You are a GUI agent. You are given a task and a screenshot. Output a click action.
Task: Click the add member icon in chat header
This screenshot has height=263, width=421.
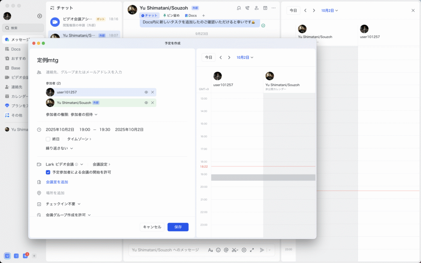point(256,8)
